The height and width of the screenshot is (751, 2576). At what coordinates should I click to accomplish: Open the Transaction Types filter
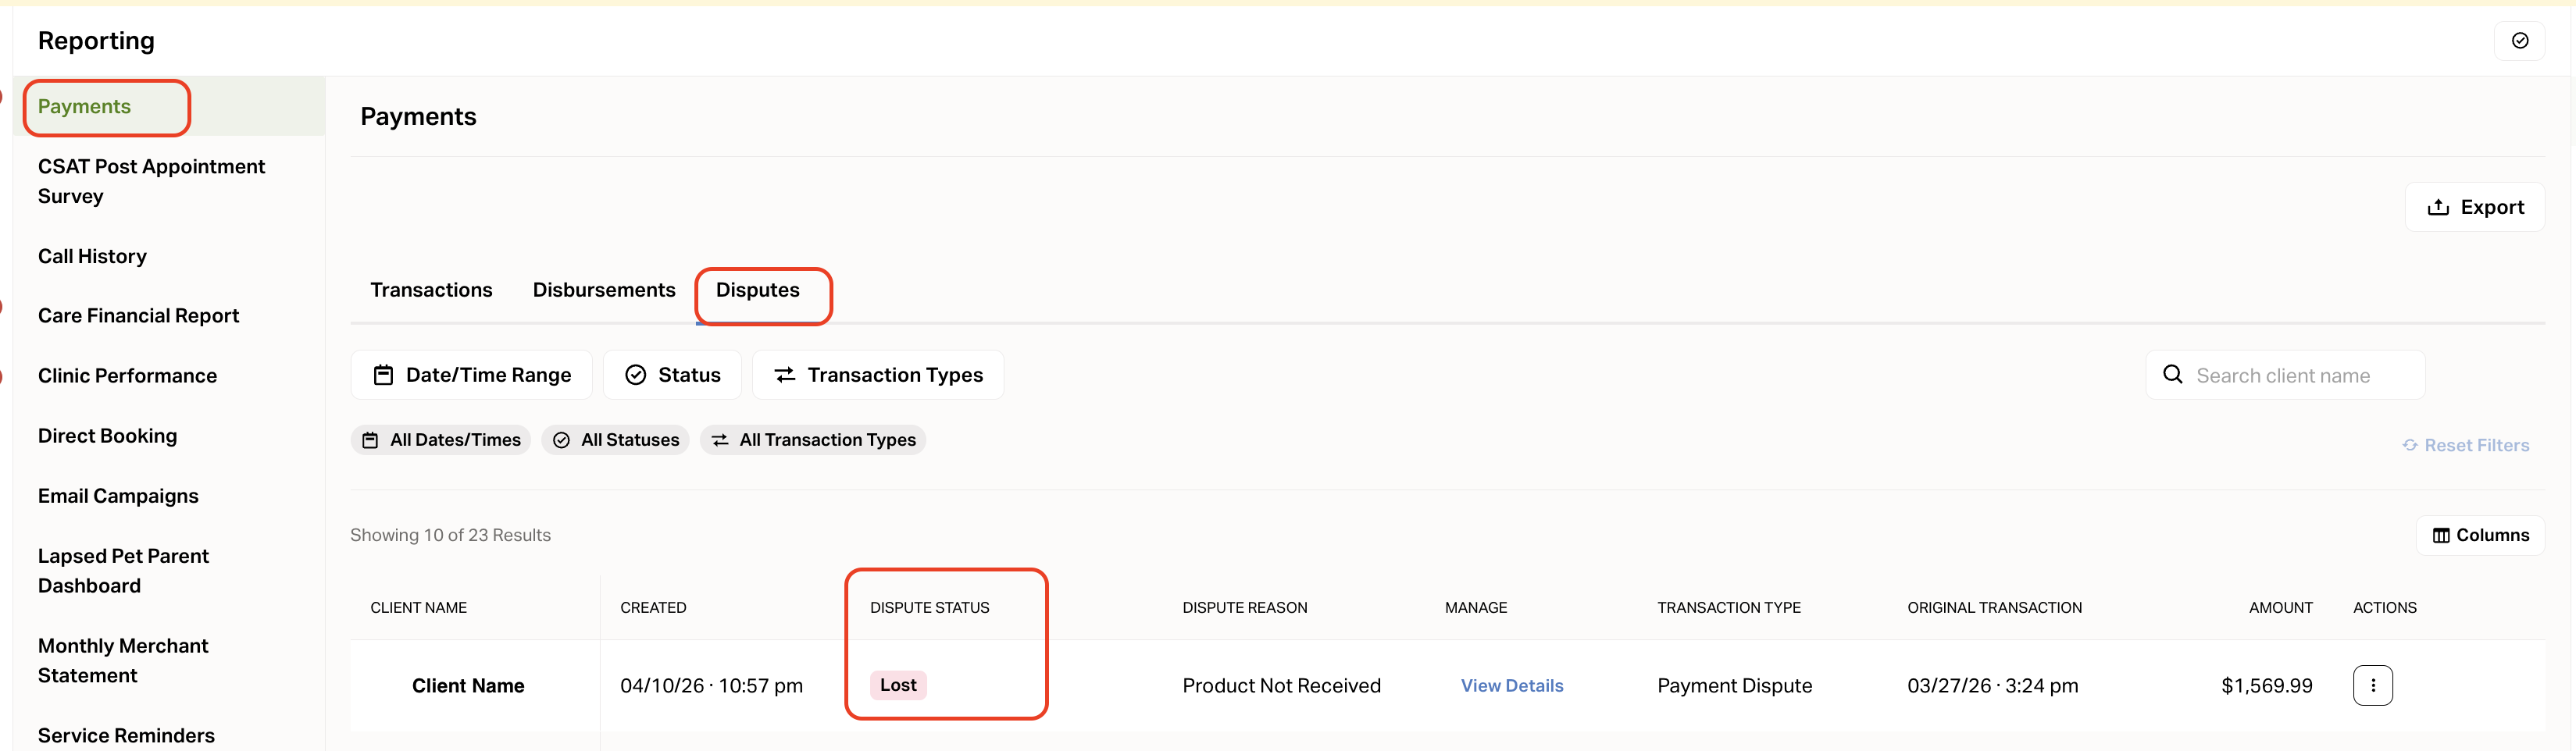point(878,375)
